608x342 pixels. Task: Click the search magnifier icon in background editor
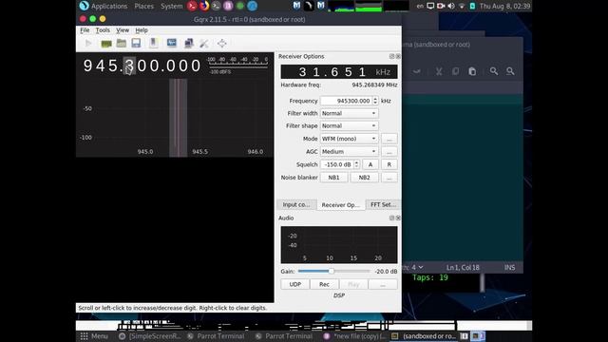[494, 71]
